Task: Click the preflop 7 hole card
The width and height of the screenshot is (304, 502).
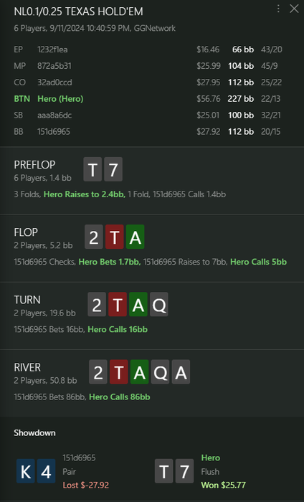Action: coord(113,169)
